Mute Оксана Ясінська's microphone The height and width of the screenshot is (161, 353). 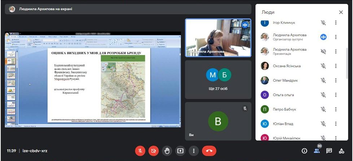(x=323, y=66)
